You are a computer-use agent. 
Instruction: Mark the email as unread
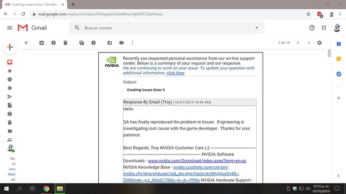[x=82, y=42]
